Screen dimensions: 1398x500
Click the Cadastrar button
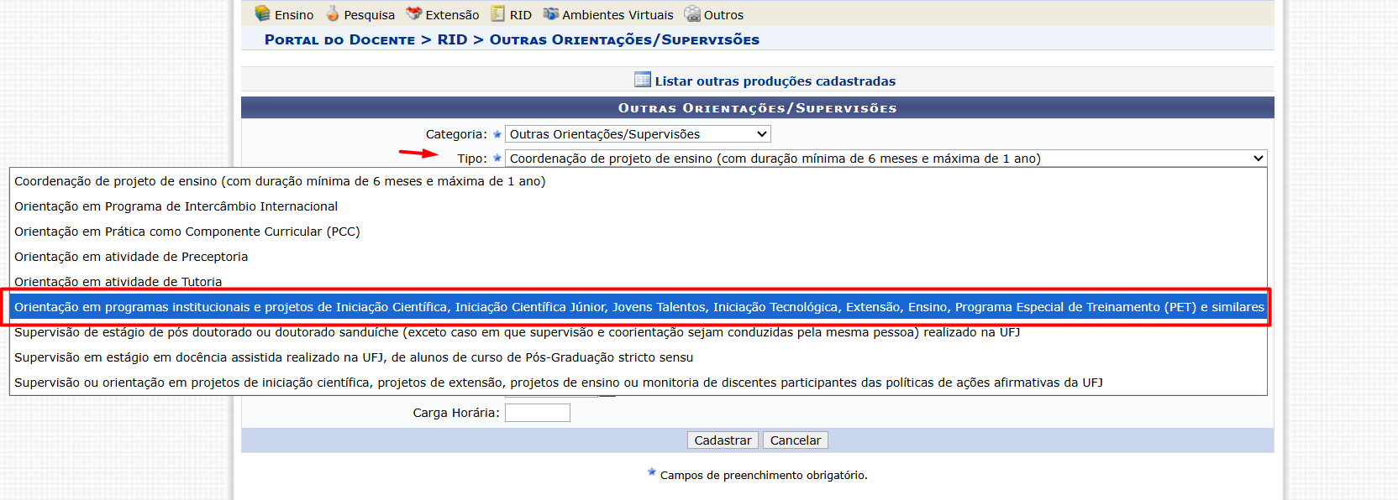pyautogui.click(x=723, y=440)
